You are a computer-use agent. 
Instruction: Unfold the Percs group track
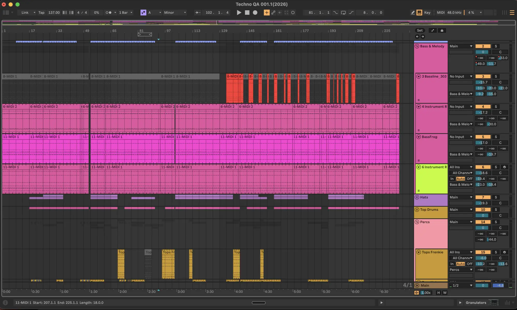[x=417, y=222]
